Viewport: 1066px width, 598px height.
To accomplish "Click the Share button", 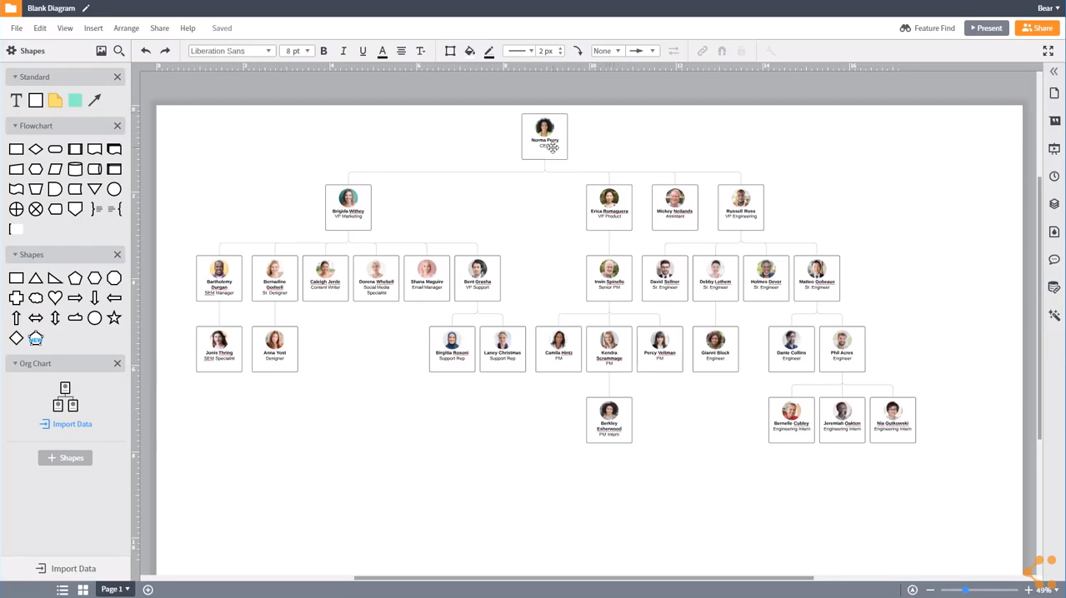I will [x=1037, y=27].
